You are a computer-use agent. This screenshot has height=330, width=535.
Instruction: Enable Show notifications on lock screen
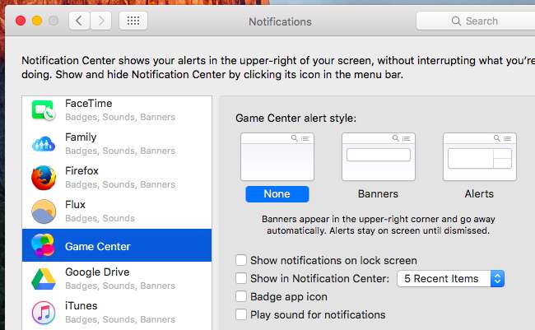[241, 261]
